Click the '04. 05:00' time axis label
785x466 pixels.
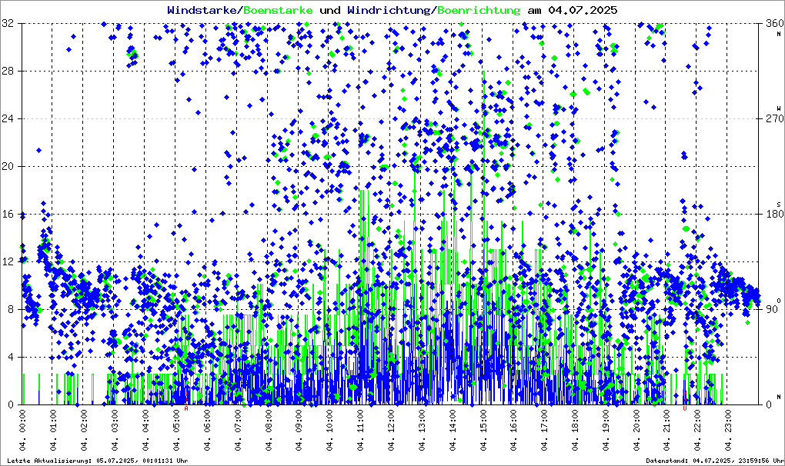pos(175,430)
